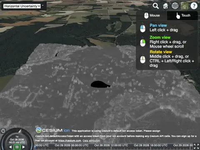Viewport: 200px width, 150px height.
Task: Play animation in reverse
Action: (x=10, y=147)
